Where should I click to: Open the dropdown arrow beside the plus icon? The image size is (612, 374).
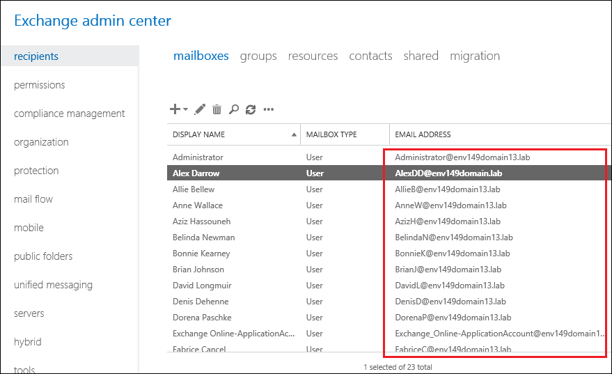pos(185,109)
